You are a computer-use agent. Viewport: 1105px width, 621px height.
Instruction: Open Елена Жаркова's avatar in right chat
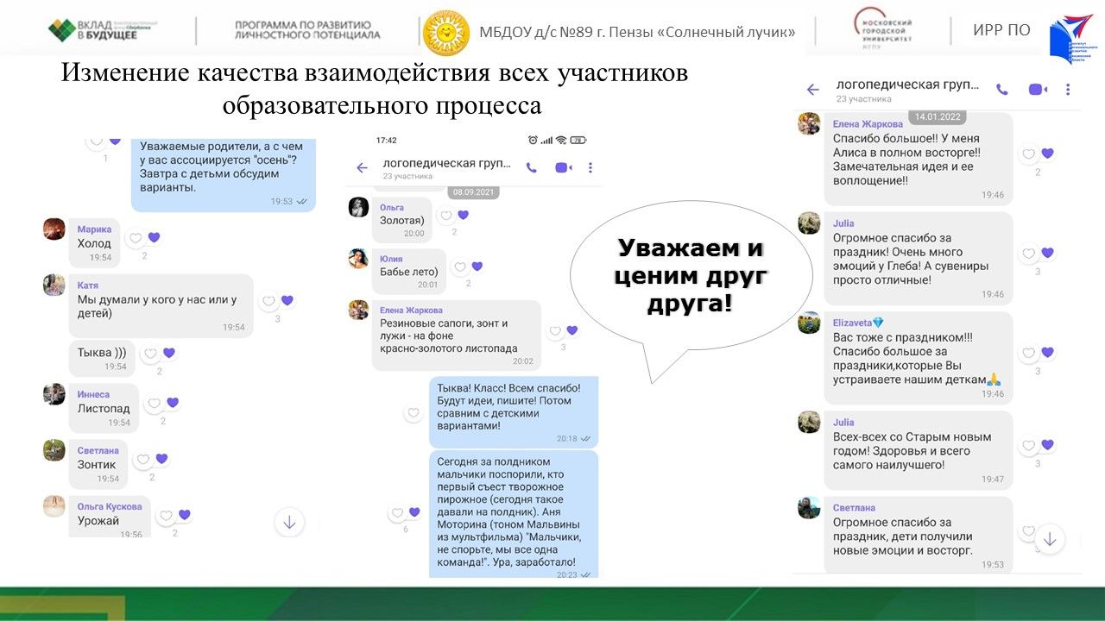(809, 123)
